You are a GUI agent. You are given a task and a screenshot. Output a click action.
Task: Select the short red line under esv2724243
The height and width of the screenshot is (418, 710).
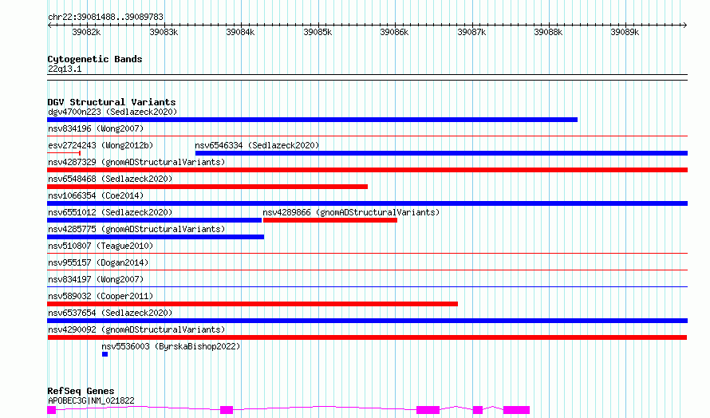point(64,153)
